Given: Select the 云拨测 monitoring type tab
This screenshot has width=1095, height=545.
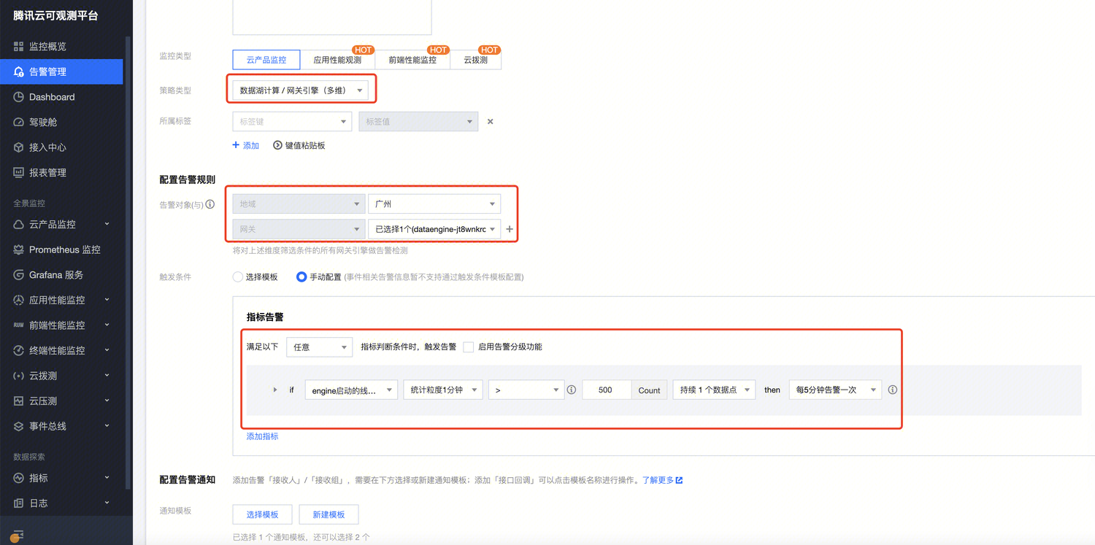Looking at the screenshot, I should 476,60.
